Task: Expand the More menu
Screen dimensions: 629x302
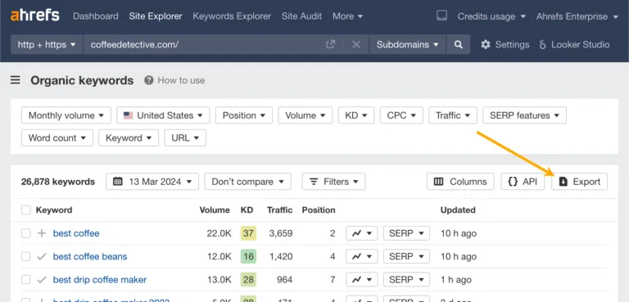Action: [347, 16]
